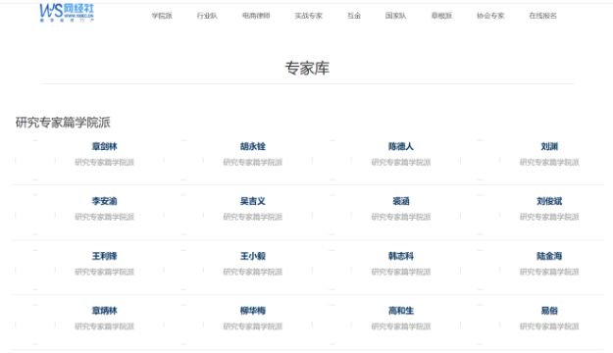613x353 pixels.
Task: Open expert 王小毅's profile
Action: pyautogui.click(x=252, y=256)
